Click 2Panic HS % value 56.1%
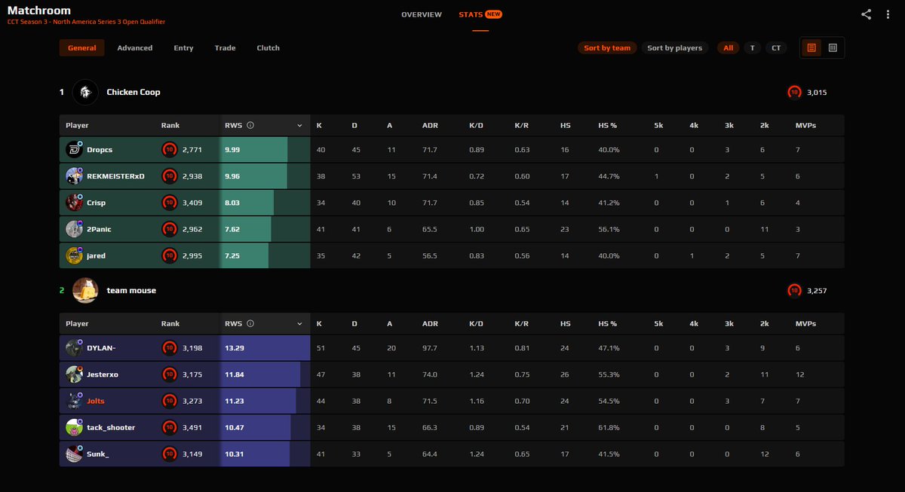This screenshot has width=905, height=492. 608,229
